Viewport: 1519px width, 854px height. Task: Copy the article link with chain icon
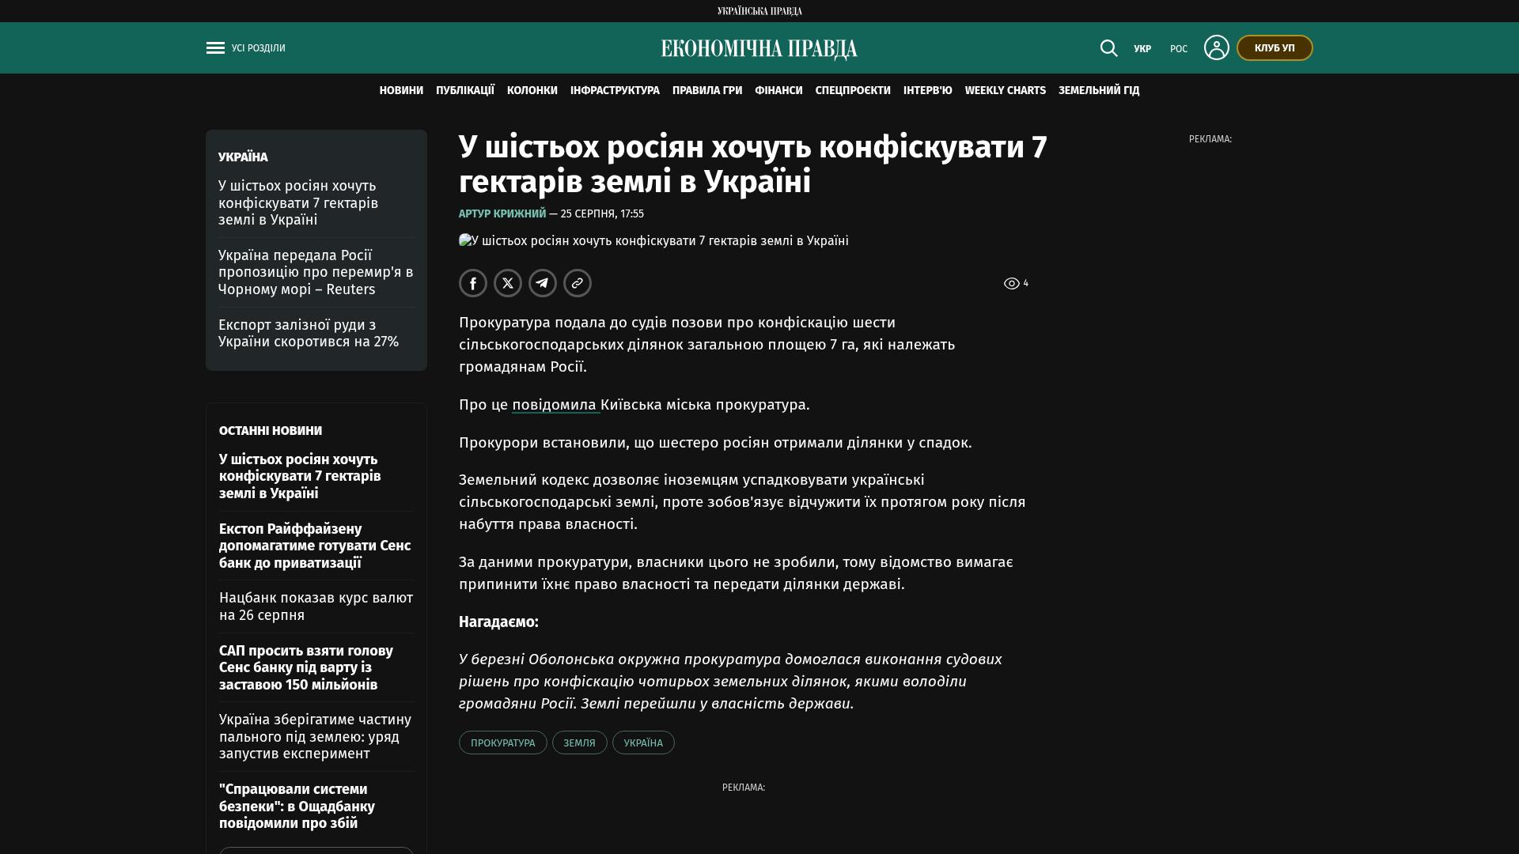click(578, 283)
